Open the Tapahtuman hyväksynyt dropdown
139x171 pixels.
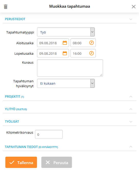(x=66, y=83)
